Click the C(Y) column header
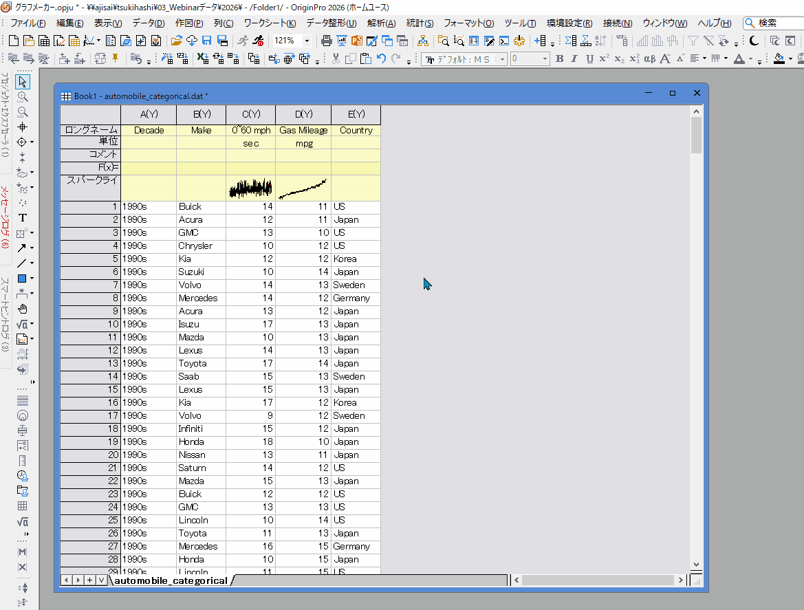 pos(250,114)
